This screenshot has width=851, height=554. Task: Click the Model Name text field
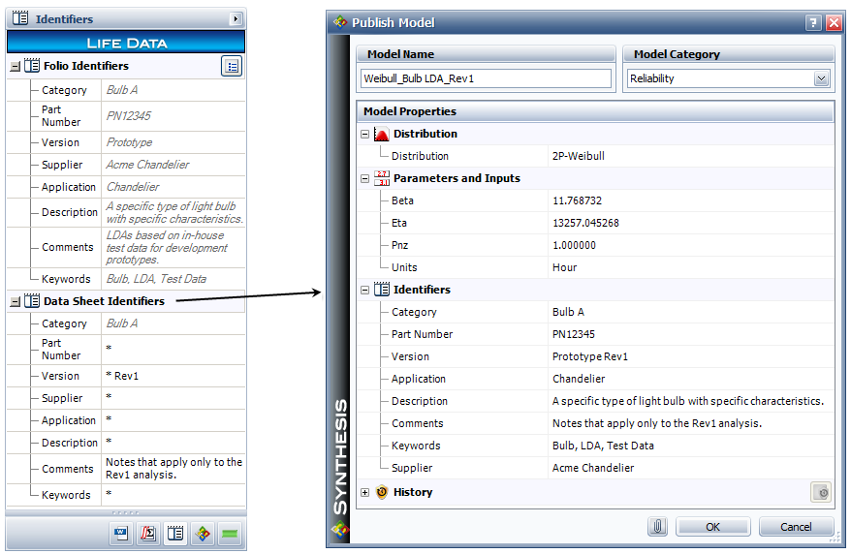486,79
